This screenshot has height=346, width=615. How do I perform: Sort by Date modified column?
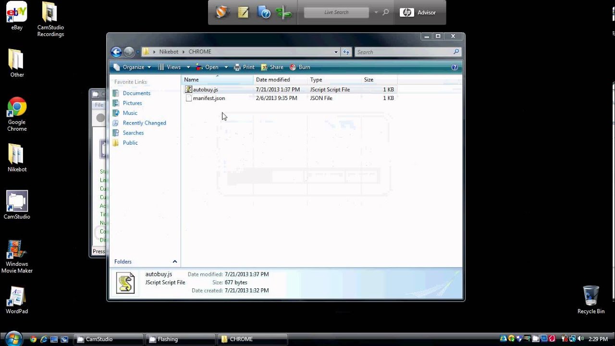point(280,80)
